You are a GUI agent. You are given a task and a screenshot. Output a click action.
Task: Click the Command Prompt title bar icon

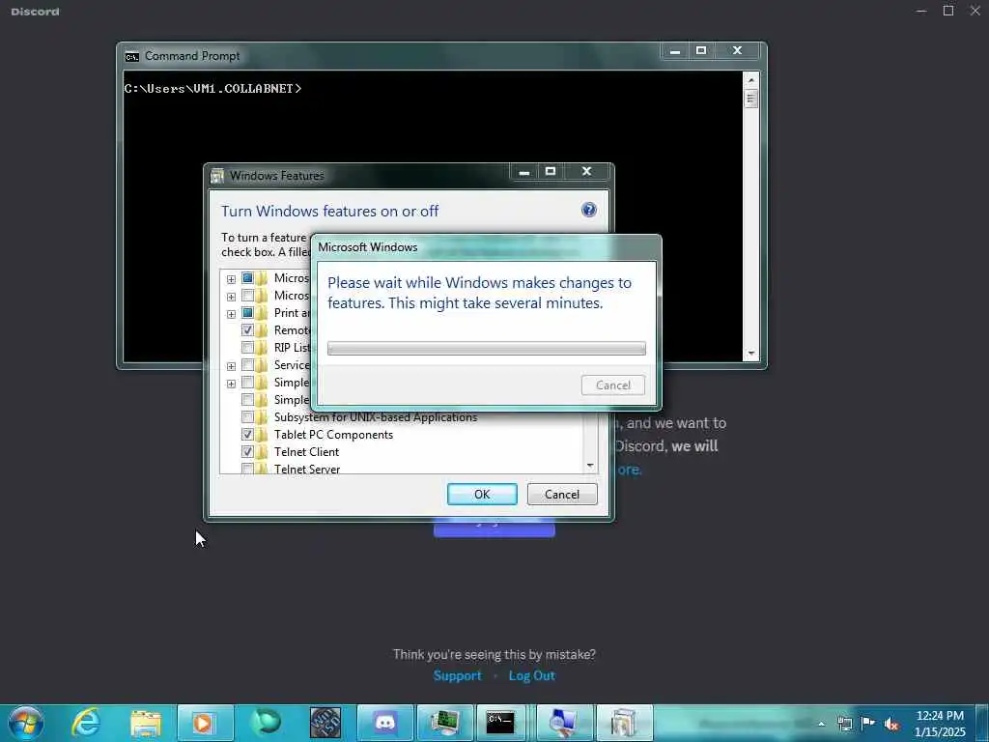point(131,57)
